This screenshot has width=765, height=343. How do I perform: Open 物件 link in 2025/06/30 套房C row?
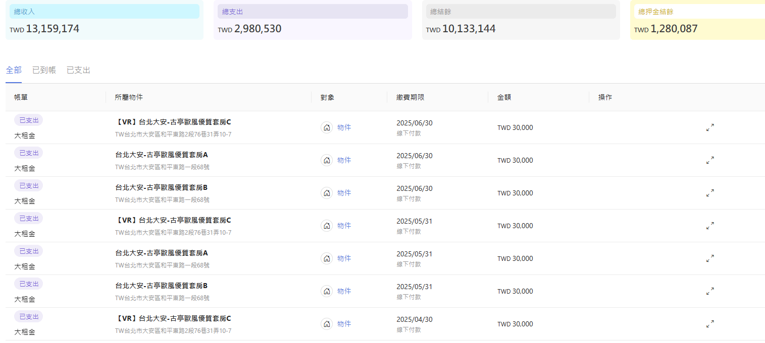[344, 127]
